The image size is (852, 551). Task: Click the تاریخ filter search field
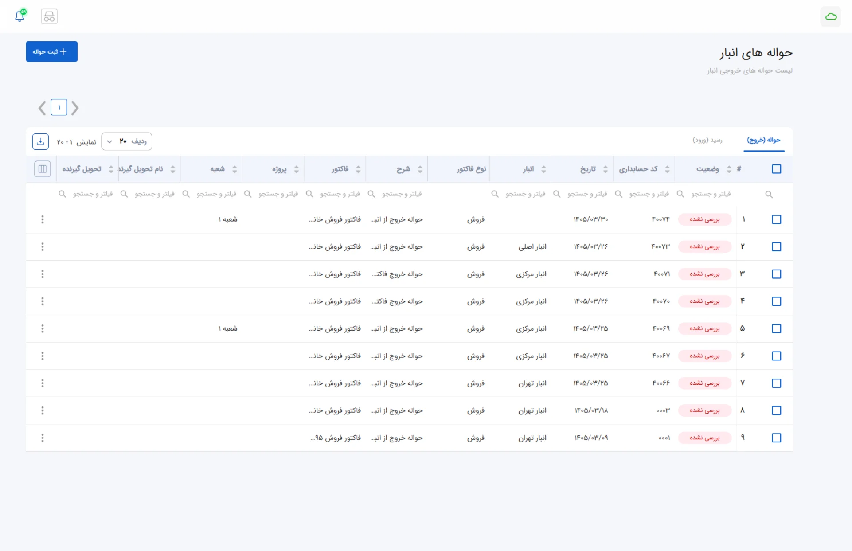[582, 194]
